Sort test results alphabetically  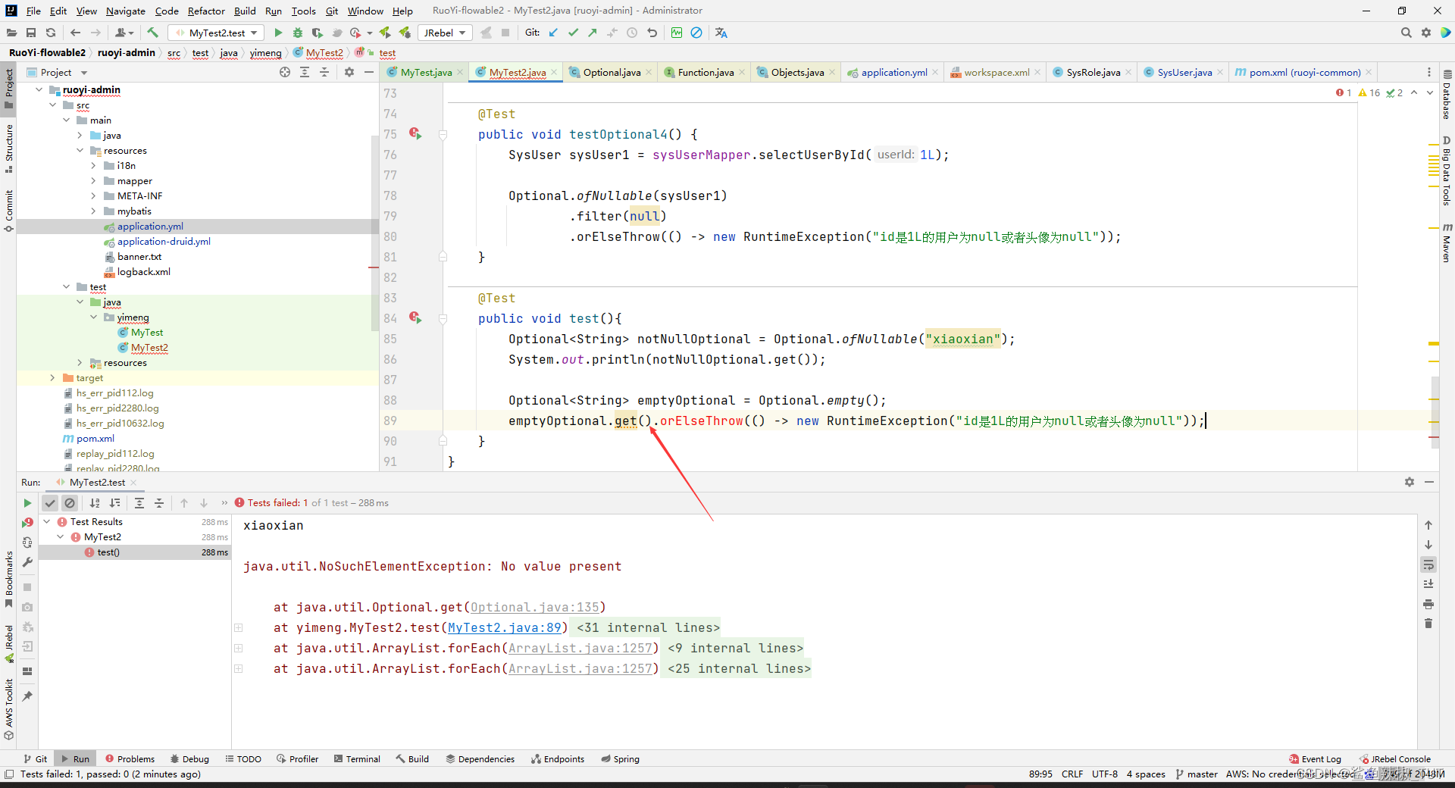[95, 503]
